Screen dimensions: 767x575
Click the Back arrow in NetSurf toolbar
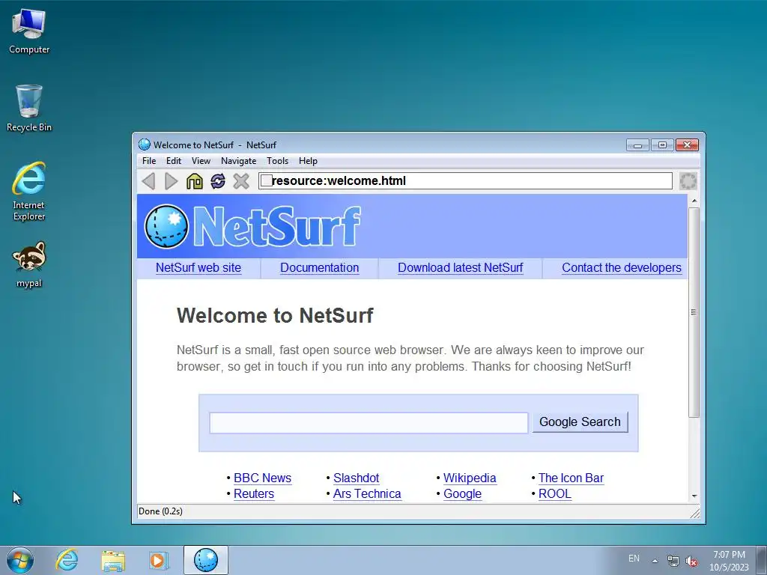tap(149, 181)
